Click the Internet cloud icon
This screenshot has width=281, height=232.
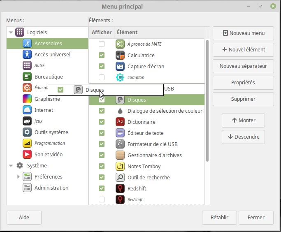27,110
